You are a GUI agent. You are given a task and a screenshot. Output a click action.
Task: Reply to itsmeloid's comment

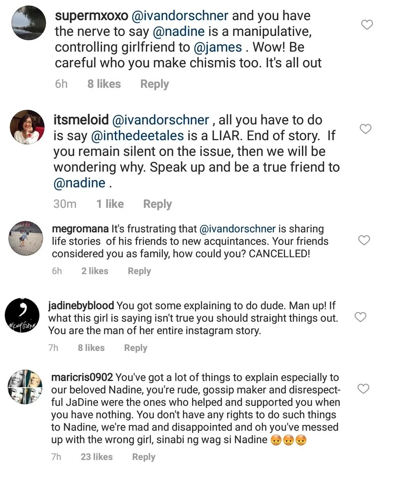coord(158,204)
